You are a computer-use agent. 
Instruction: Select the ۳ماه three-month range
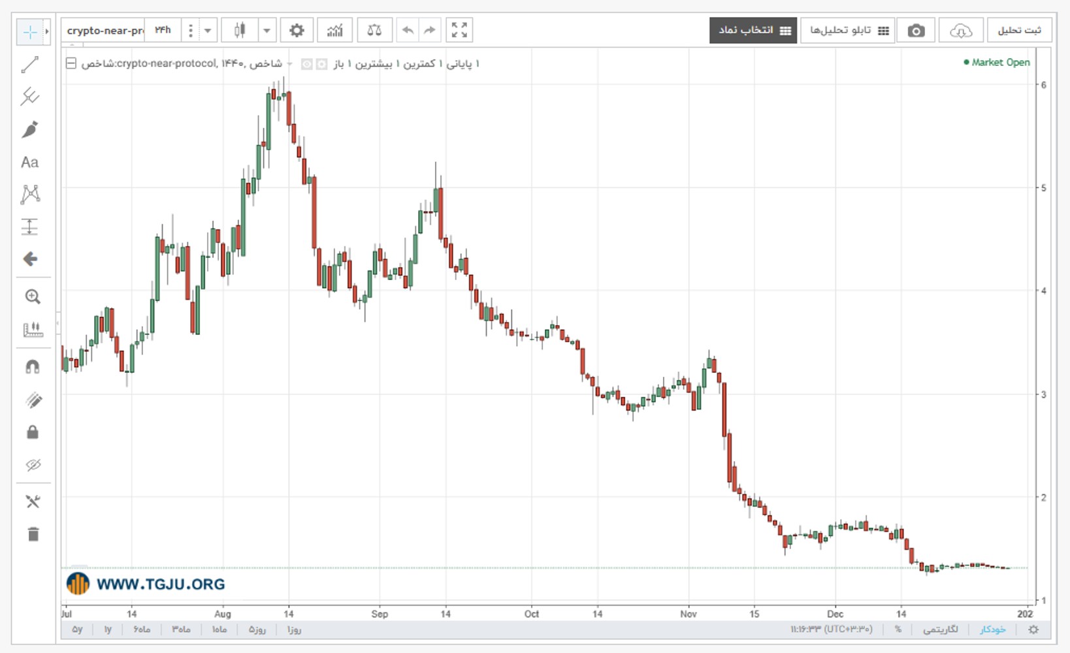click(181, 629)
